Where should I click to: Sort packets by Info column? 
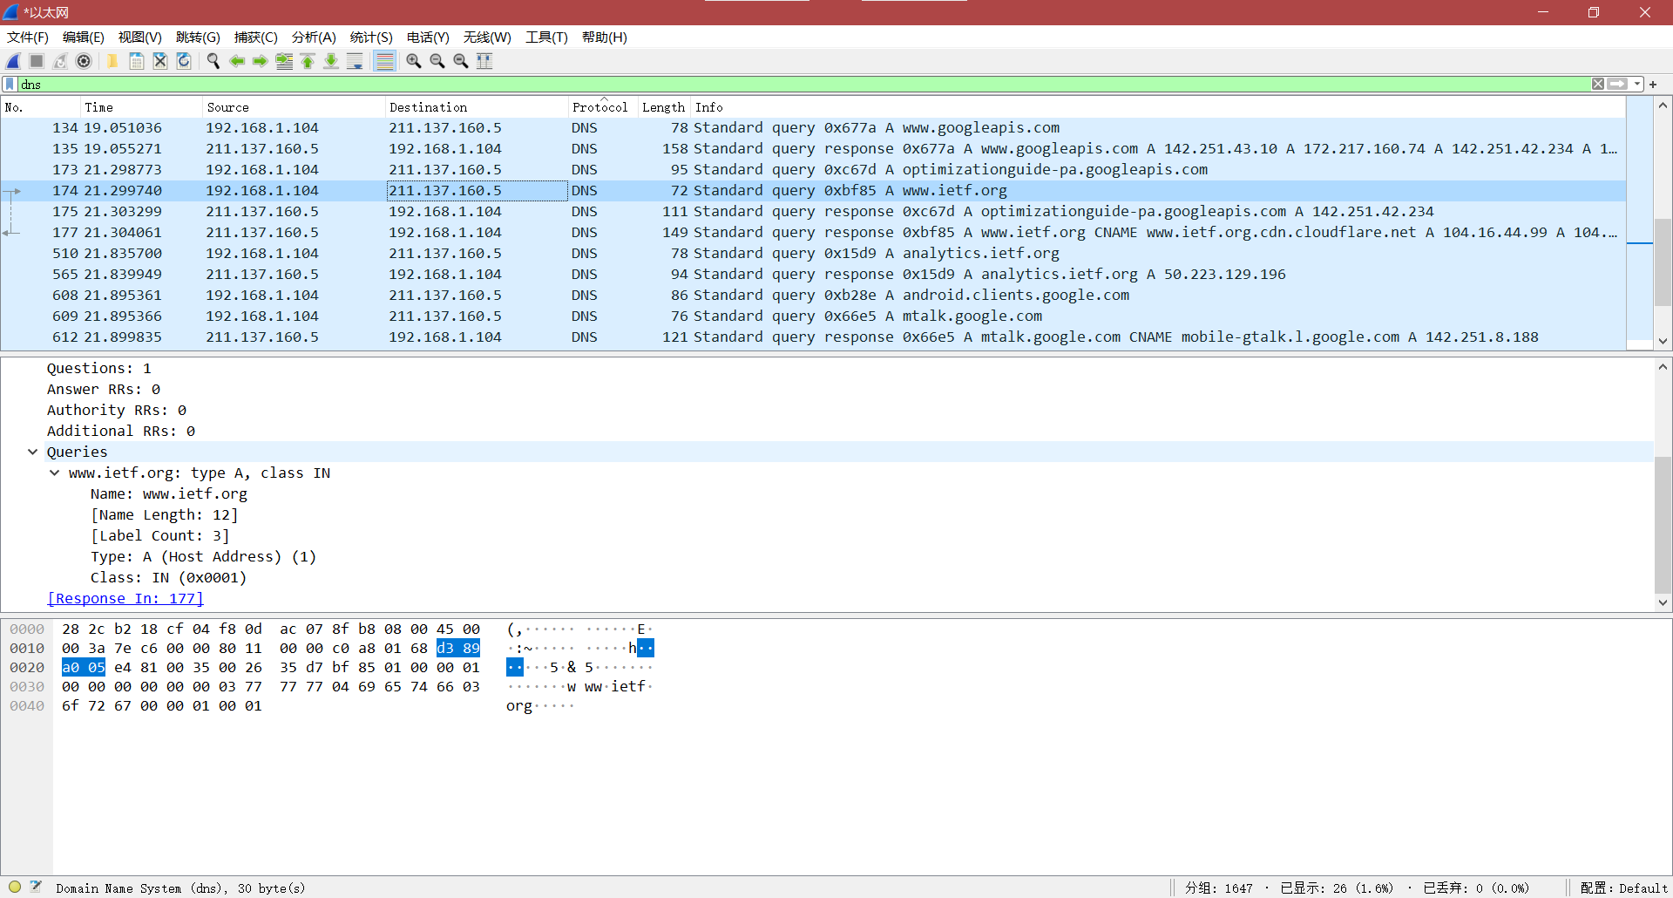tap(1158, 107)
